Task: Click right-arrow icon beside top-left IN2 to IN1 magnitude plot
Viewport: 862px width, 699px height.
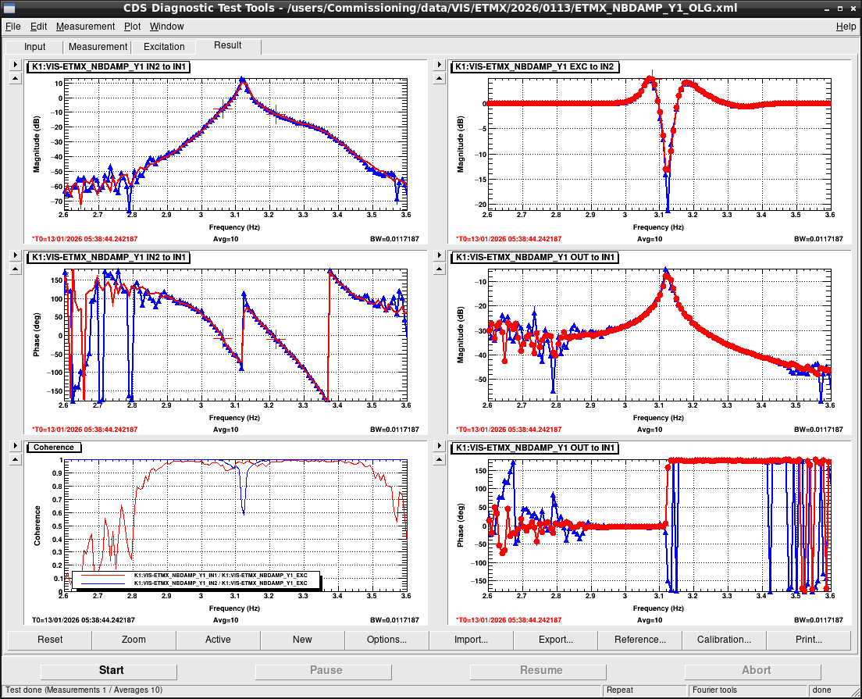Action: pyautogui.click(x=16, y=65)
